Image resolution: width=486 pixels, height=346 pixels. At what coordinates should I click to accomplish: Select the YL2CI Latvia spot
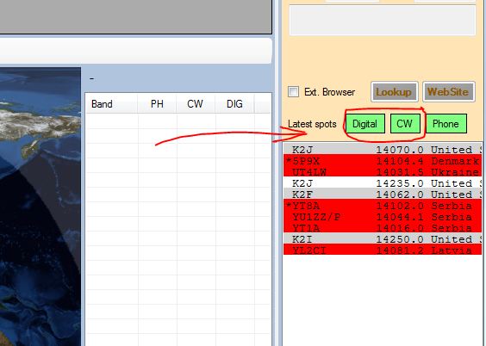pyautogui.click(x=383, y=250)
